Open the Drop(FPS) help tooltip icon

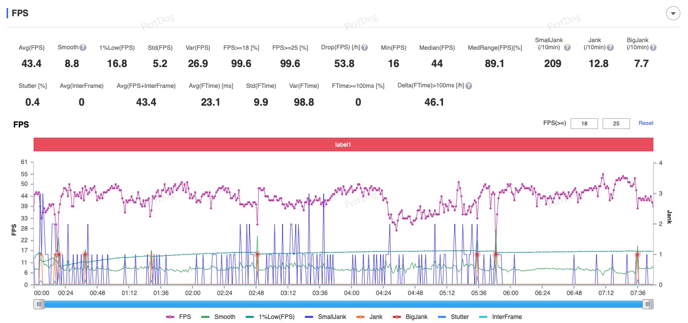coord(364,48)
